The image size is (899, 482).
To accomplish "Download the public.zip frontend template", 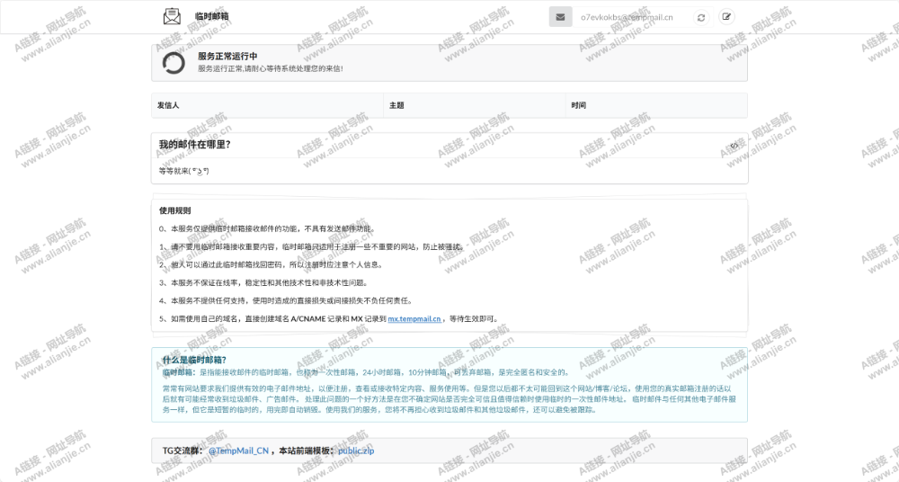I will tap(356, 451).
